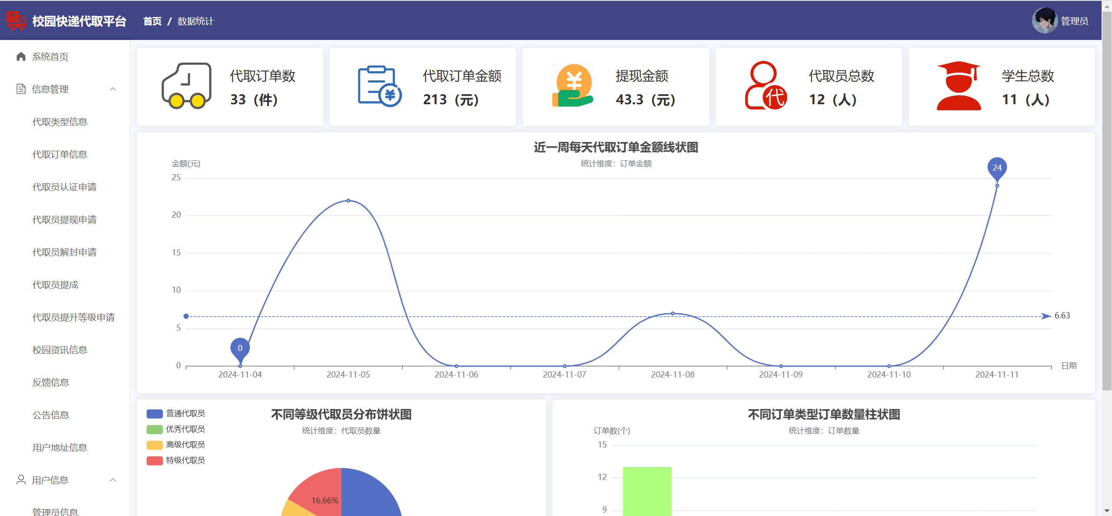Click the 首页 breadcrumb link

[152, 21]
